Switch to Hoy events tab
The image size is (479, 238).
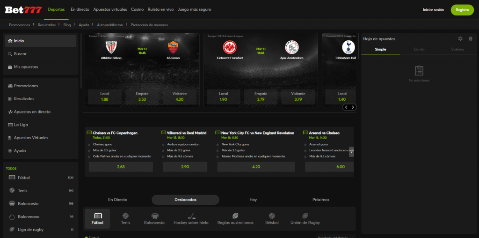(253, 200)
